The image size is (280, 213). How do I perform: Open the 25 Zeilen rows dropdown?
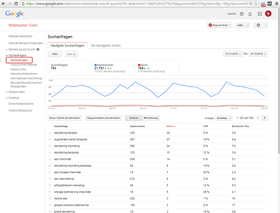(224, 118)
